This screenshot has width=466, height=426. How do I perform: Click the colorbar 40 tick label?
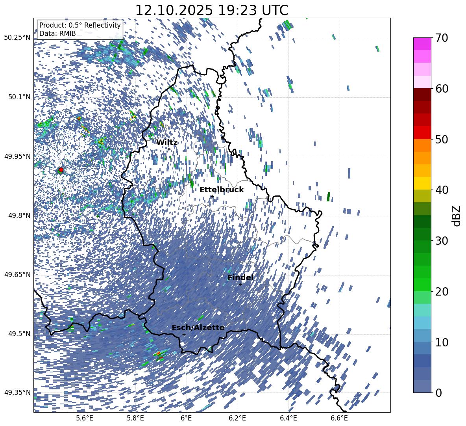click(x=442, y=190)
